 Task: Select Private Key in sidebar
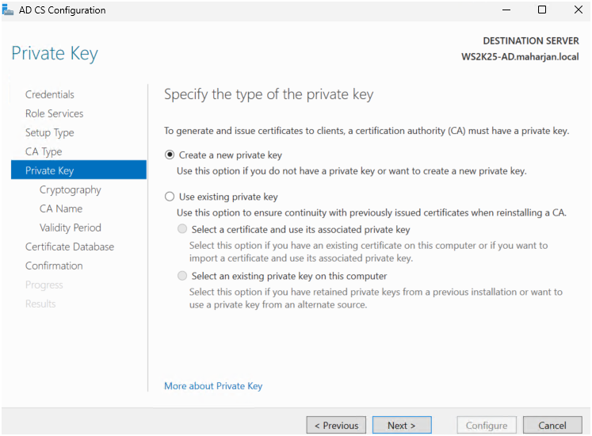point(49,170)
